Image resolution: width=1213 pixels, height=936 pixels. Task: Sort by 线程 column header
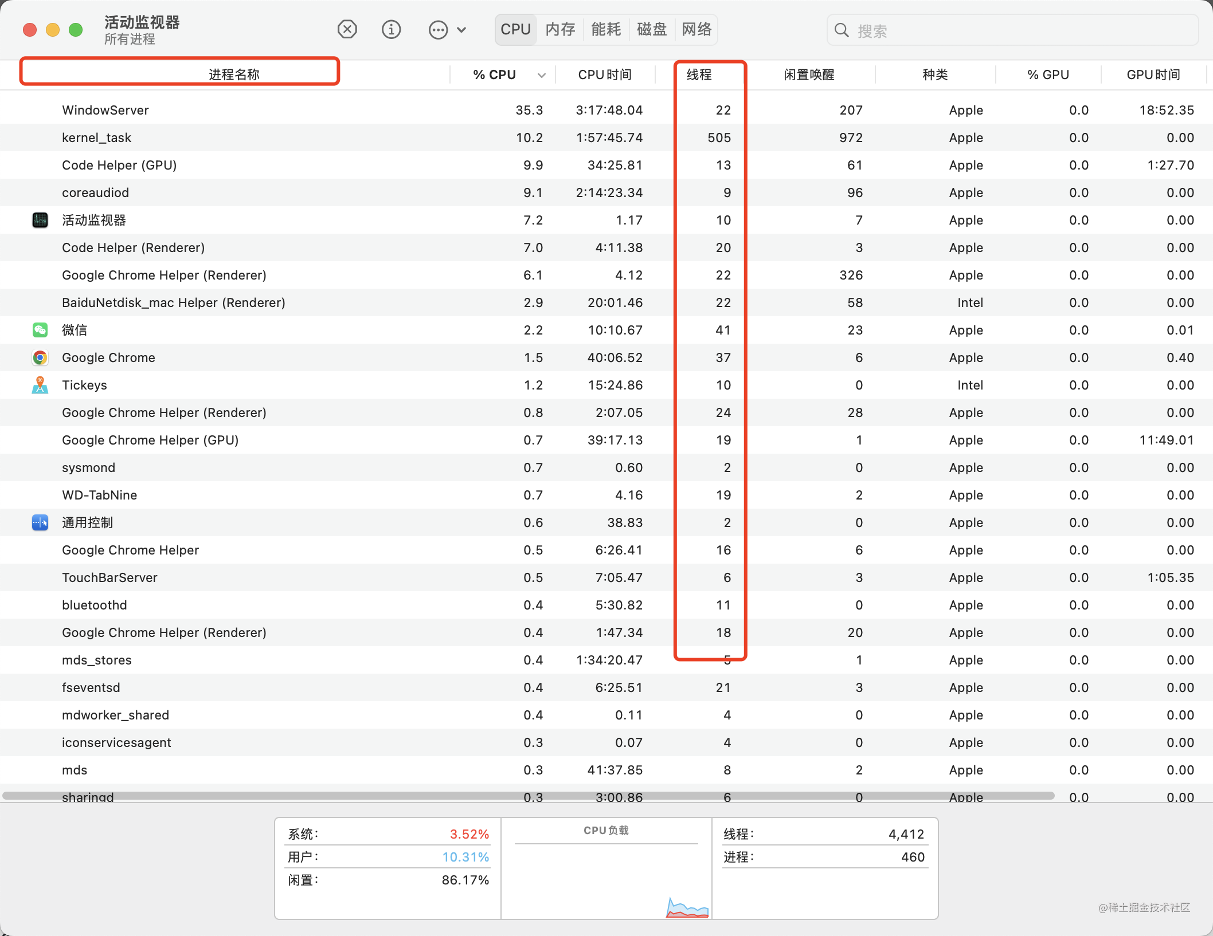tap(699, 74)
